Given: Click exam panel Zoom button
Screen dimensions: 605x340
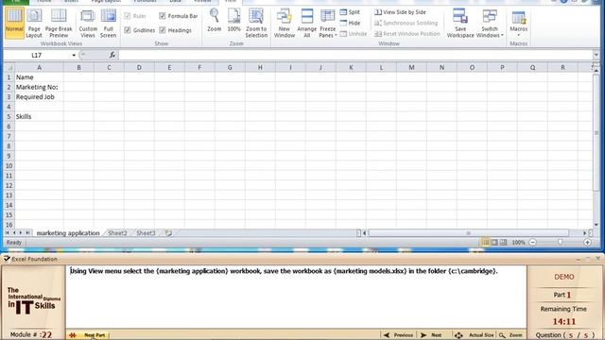Looking at the screenshot, I should (510, 335).
